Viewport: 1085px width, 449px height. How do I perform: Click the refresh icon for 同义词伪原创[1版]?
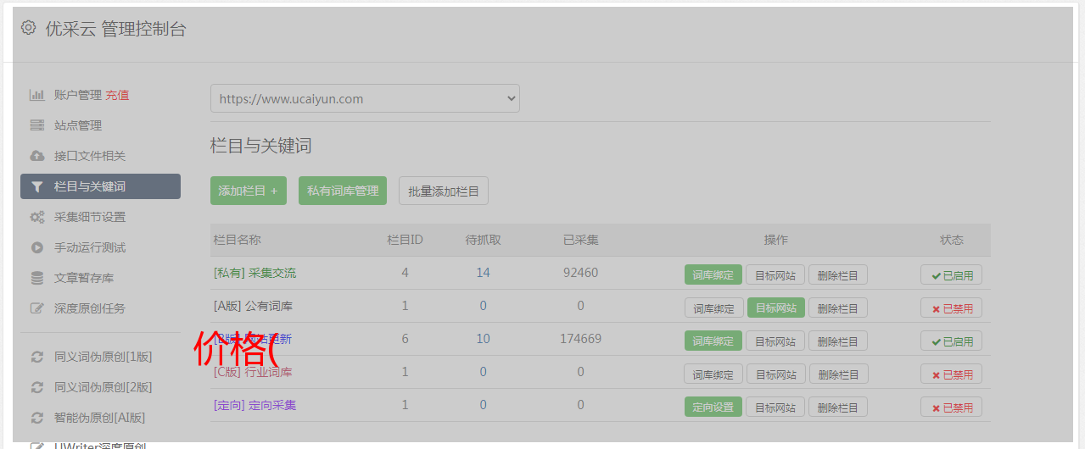pyautogui.click(x=36, y=357)
